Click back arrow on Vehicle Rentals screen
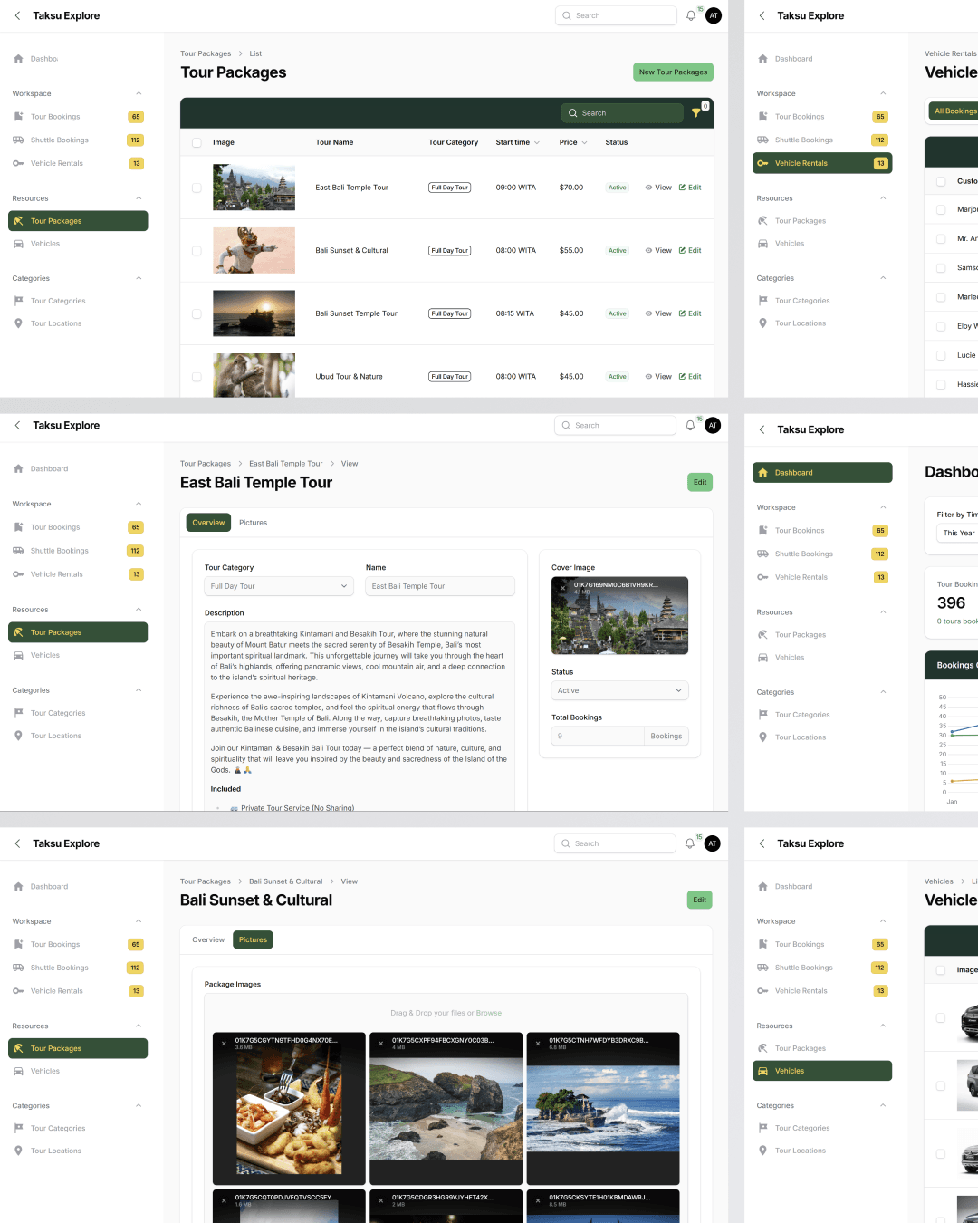978x1223 pixels. pos(762,15)
